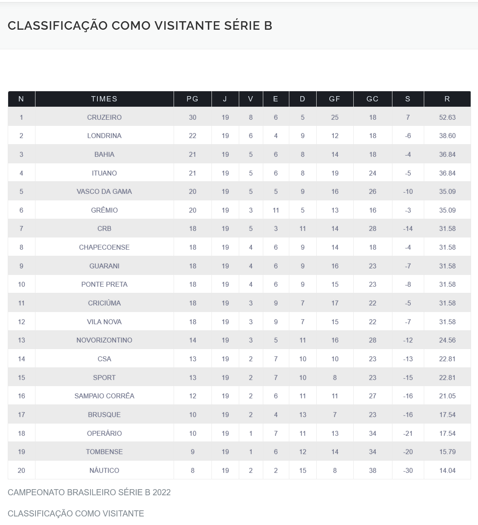Select the R column header

click(447, 99)
